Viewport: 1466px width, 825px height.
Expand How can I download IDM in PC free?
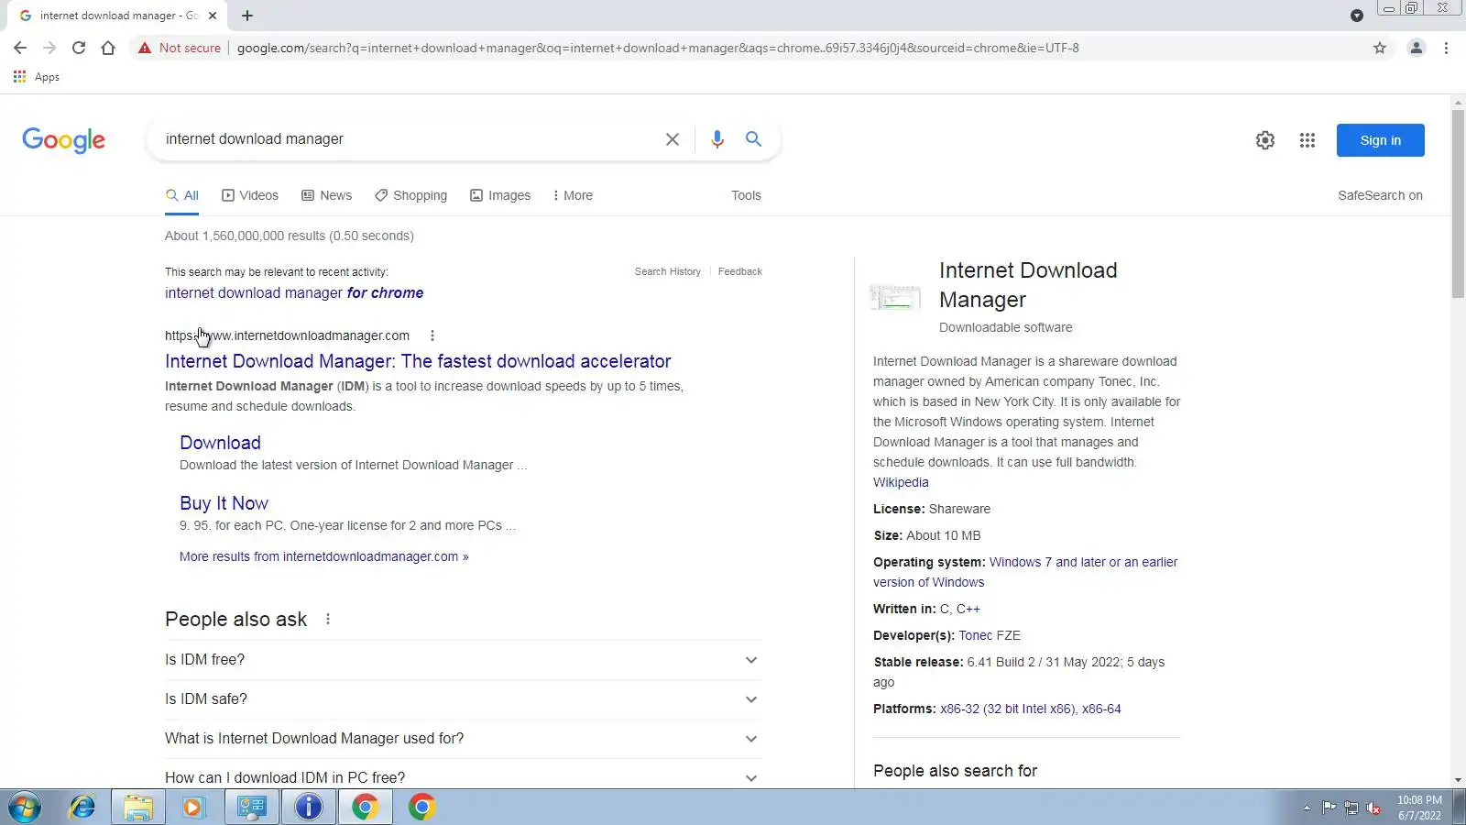coord(463,778)
